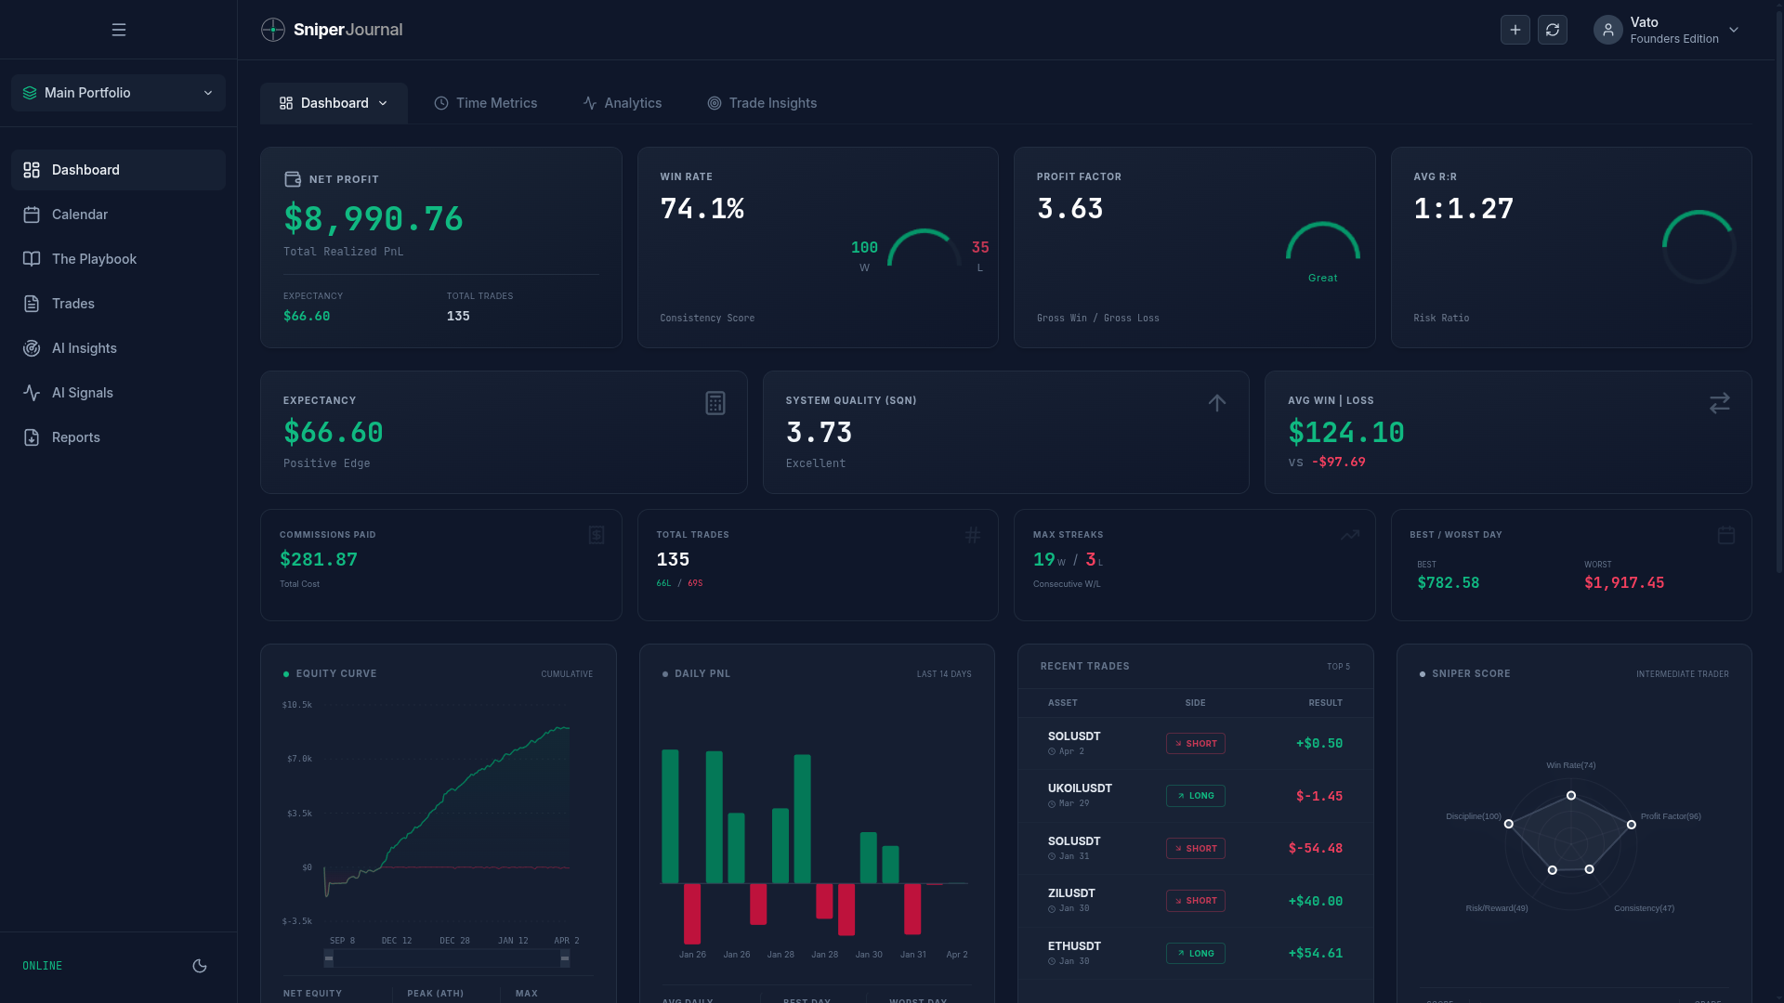Click SHORT badge on ZILUSDT row
Viewport: 1784px width, 1003px height.
pos(1196,901)
